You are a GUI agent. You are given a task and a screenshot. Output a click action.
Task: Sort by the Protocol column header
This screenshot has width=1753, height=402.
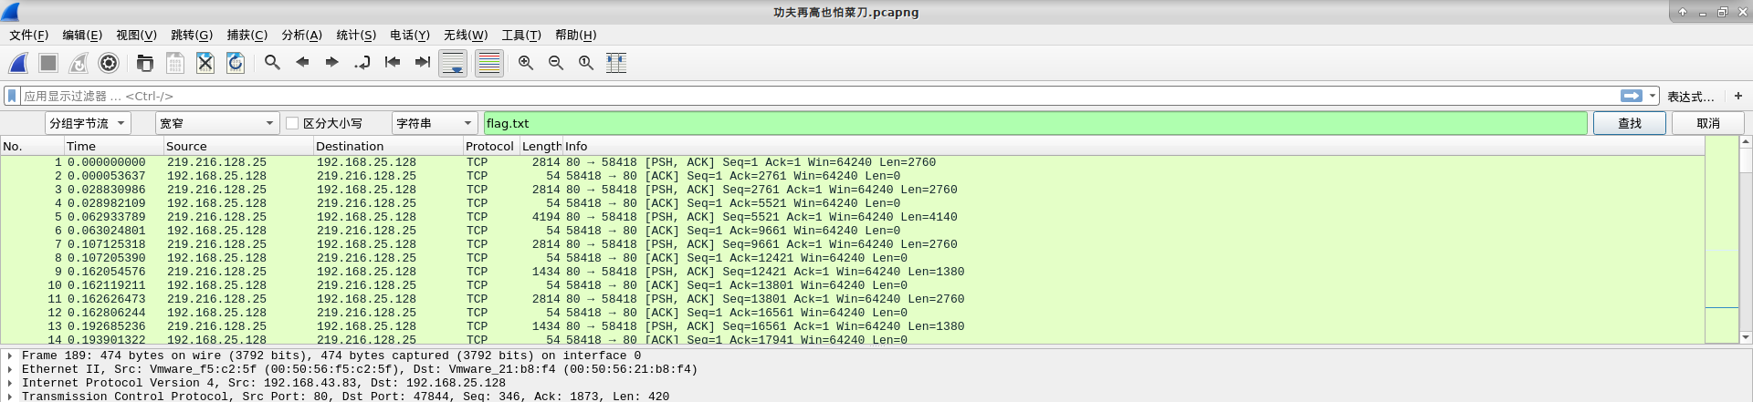pos(491,146)
